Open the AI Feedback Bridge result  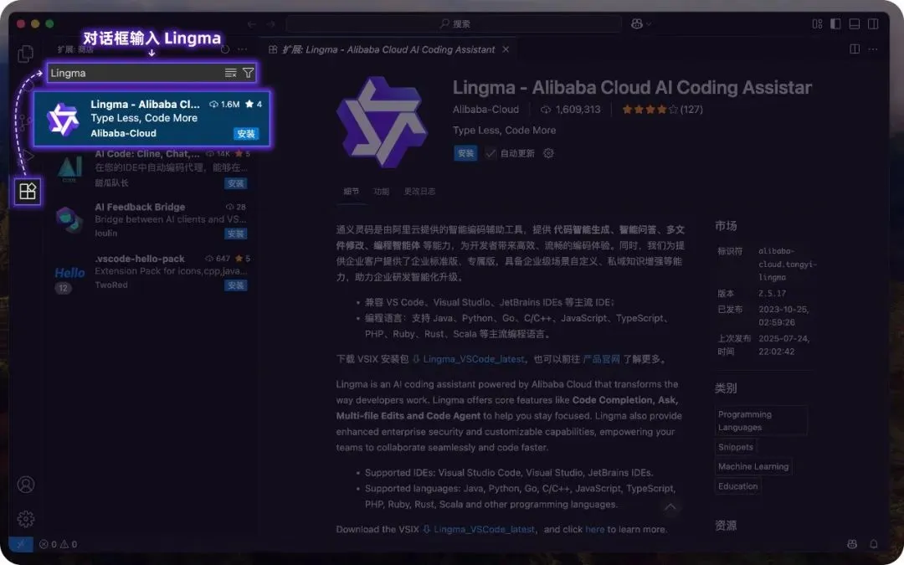(x=151, y=219)
